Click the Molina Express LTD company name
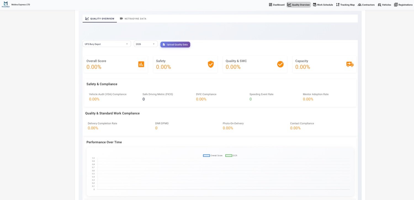Screen dimensions: 414x200 21,5
